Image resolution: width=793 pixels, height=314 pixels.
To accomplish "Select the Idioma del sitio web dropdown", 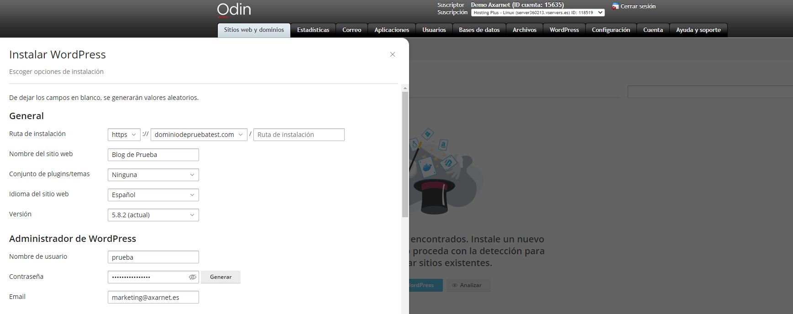I will (x=153, y=195).
